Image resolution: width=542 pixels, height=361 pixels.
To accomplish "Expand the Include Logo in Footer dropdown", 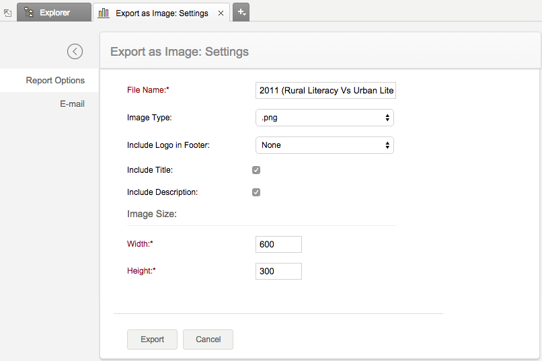I will 325,145.
